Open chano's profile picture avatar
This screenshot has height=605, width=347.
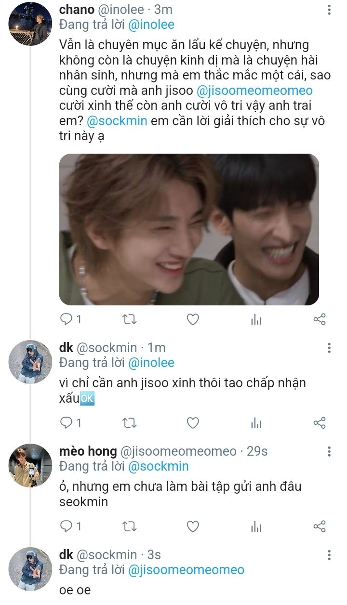click(x=30, y=24)
